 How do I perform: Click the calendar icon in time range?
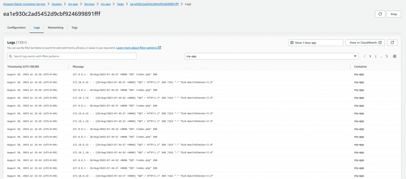(x=292, y=43)
